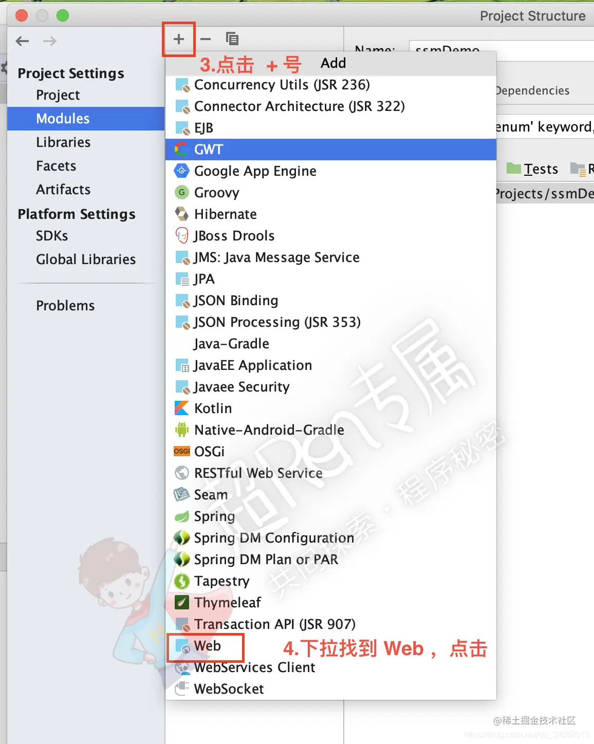Click the Tapestry icon
Viewport: 594px width, 744px height.
[182, 581]
